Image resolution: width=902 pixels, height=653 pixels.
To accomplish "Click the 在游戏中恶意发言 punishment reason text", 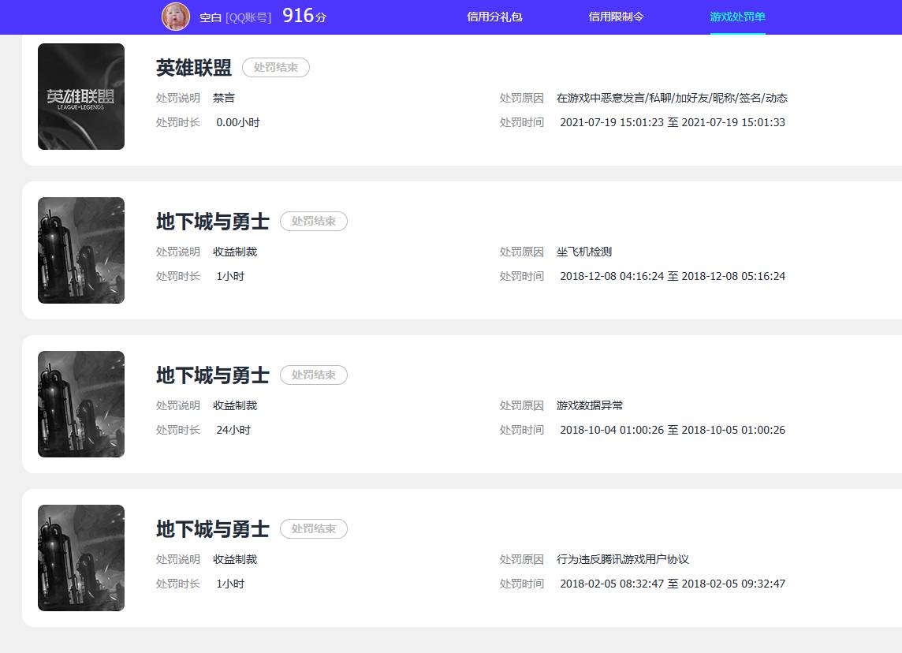I will pyautogui.click(x=672, y=99).
